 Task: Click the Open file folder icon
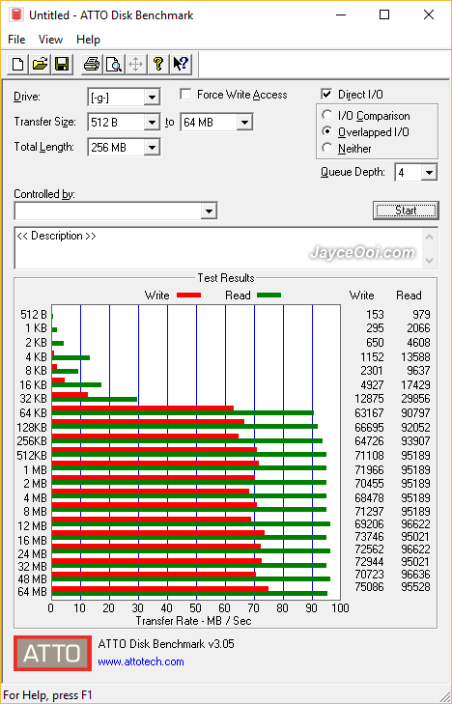pyautogui.click(x=40, y=64)
